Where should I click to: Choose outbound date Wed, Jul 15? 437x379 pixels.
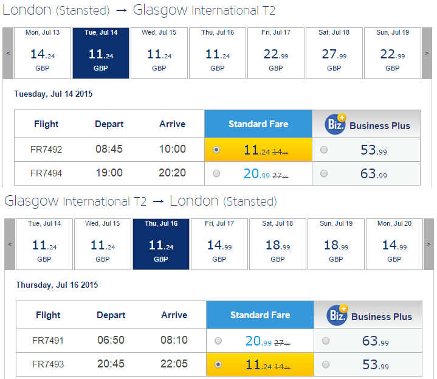click(x=159, y=53)
